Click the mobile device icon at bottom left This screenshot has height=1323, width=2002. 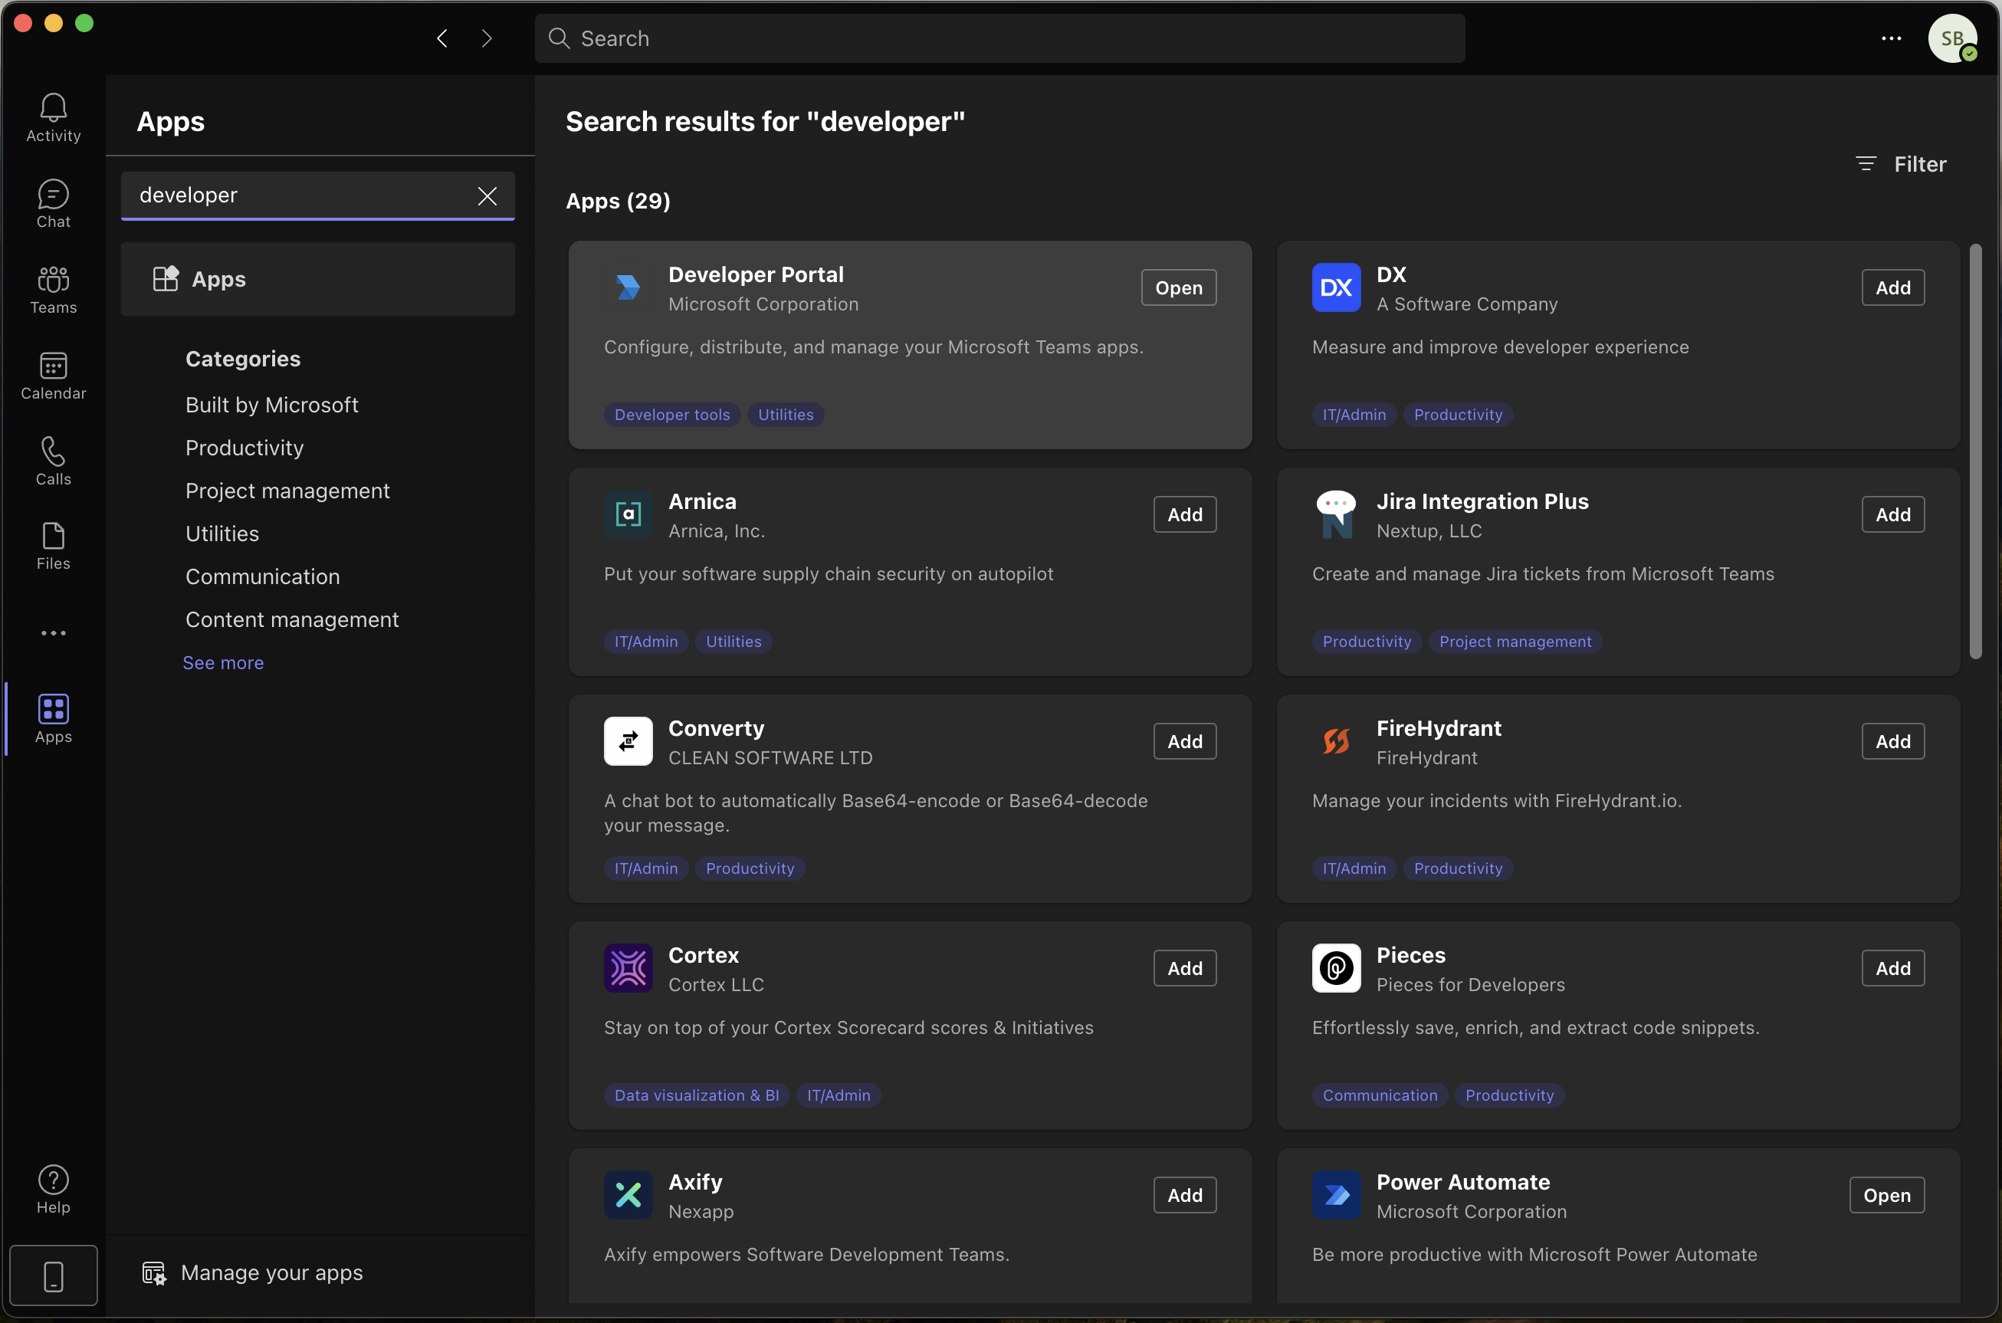(x=53, y=1275)
